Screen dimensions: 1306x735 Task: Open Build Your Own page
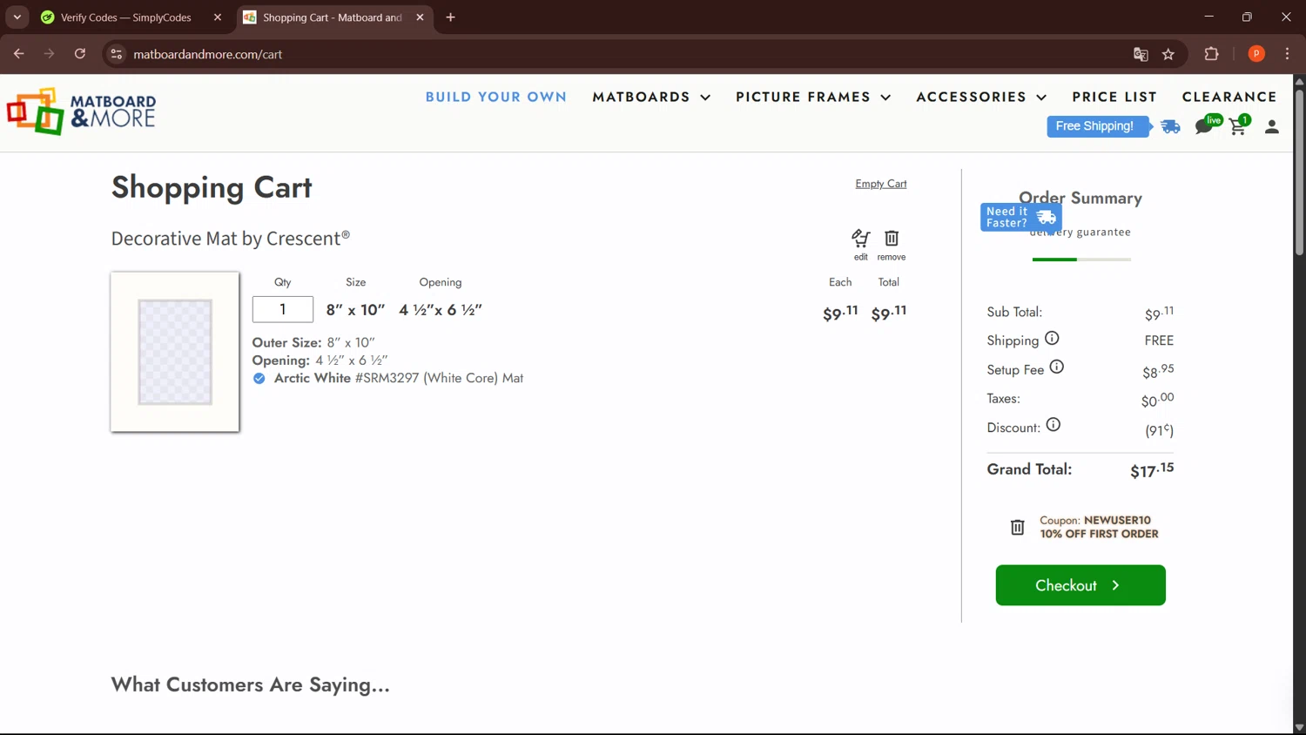pos(496,97)
